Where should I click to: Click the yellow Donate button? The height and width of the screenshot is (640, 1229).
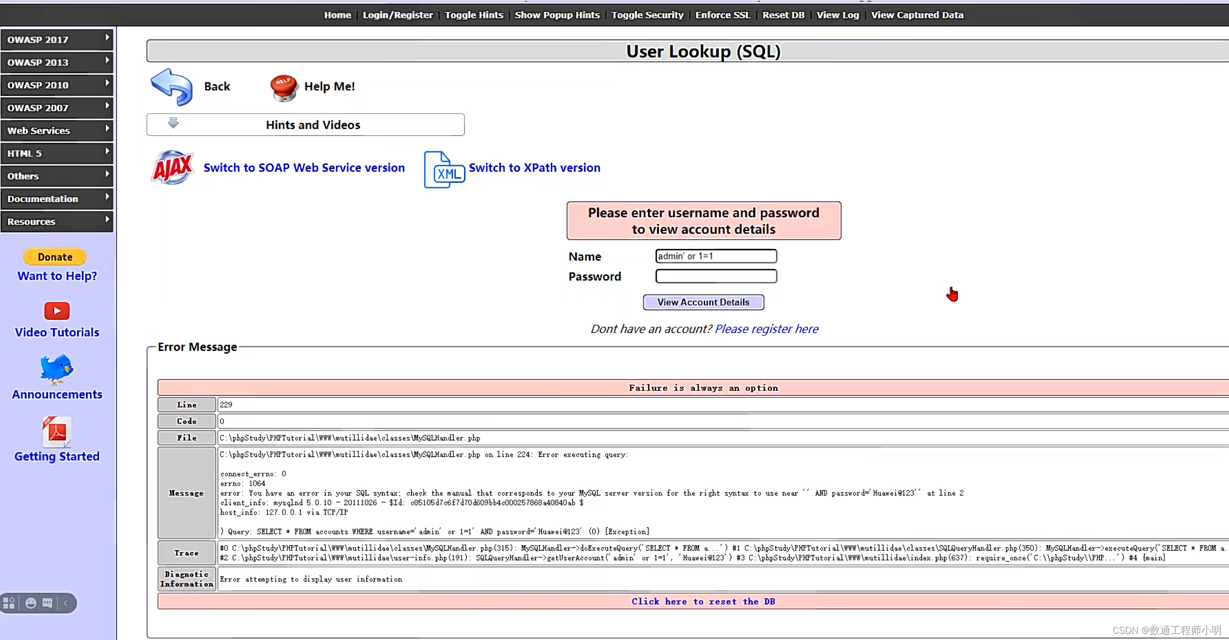click(55, 257)
